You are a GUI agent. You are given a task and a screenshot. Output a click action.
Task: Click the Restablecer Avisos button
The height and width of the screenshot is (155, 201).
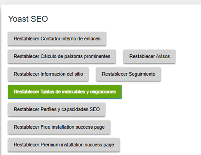point(149,56)
